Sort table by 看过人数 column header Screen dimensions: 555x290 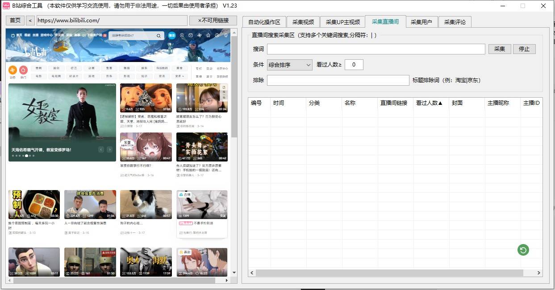430,103
